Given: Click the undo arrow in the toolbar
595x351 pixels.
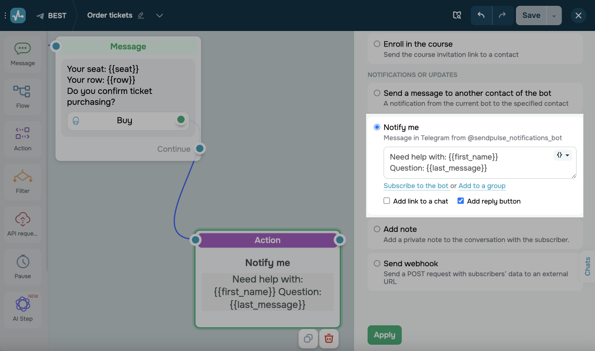Looking at the screenshot, I should tap(481, 15).
